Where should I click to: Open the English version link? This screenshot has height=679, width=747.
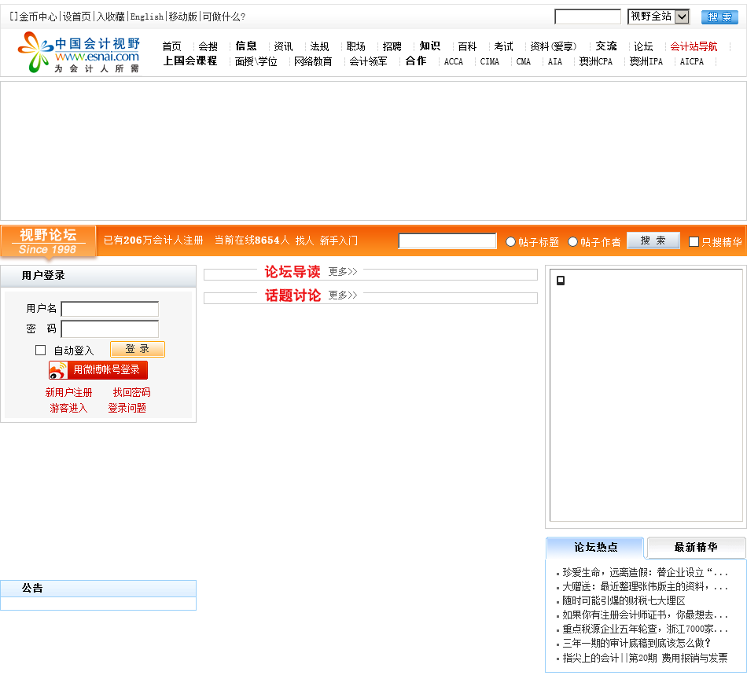147,17
